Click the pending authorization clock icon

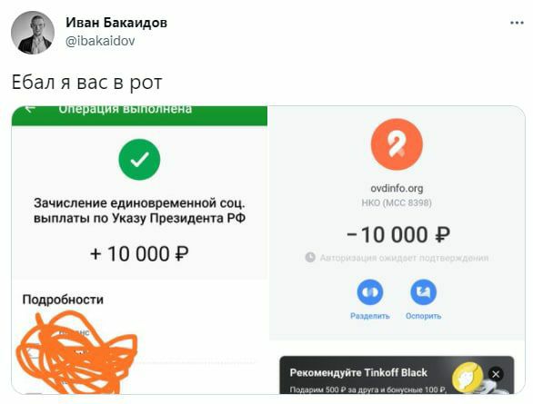point(310,258)
